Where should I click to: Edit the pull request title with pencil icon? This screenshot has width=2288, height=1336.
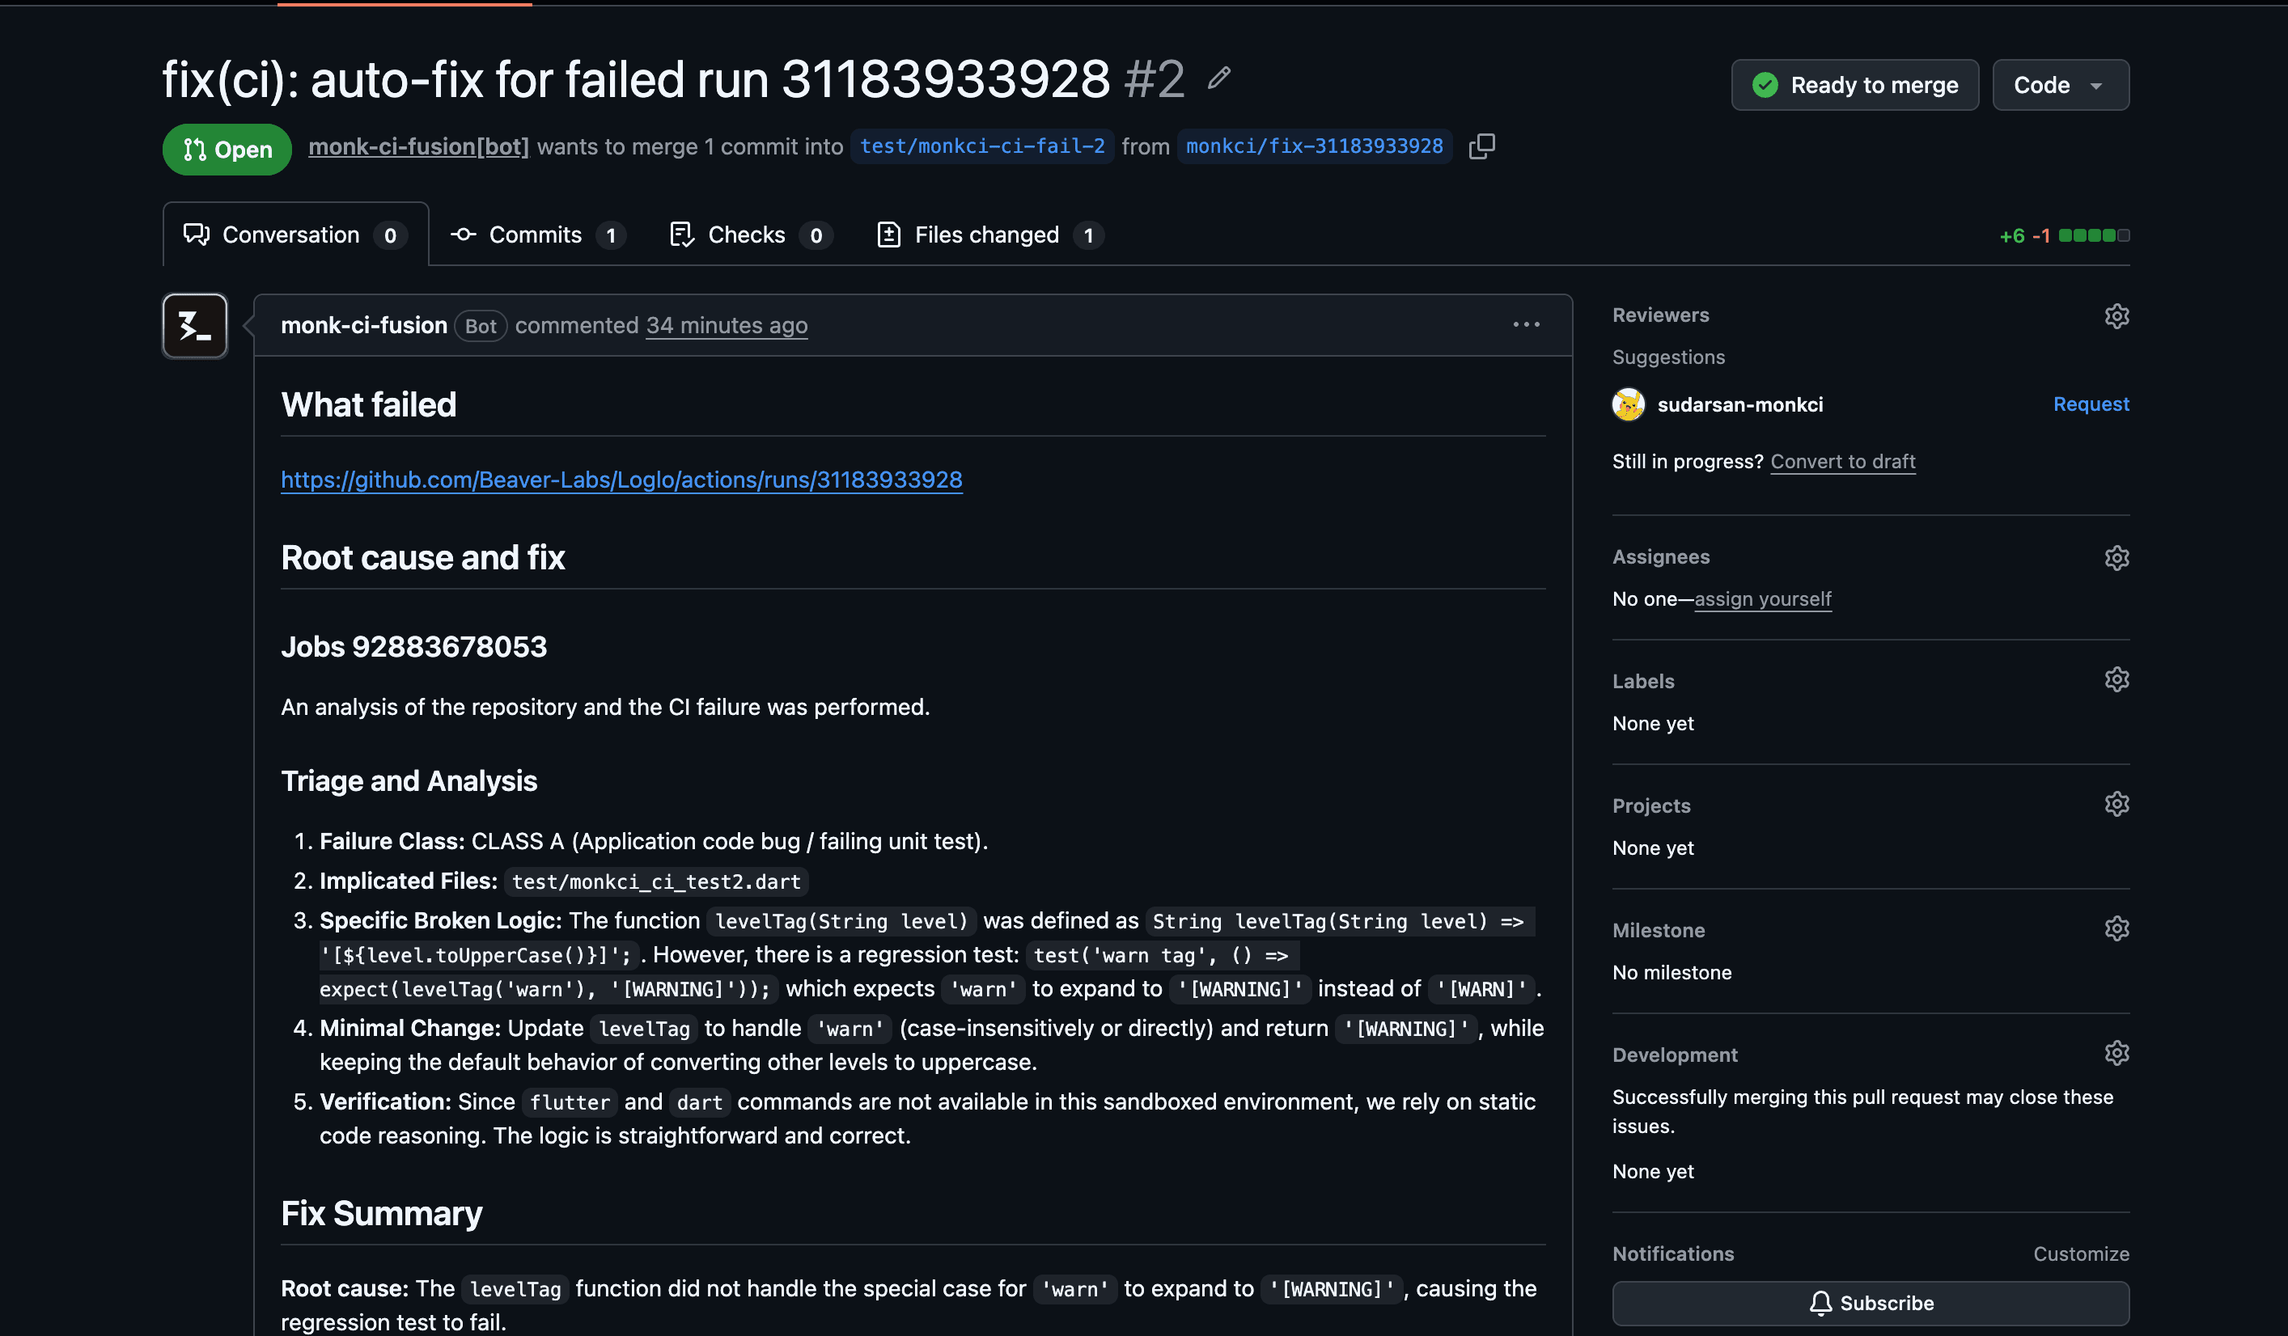click(1219, 79)
